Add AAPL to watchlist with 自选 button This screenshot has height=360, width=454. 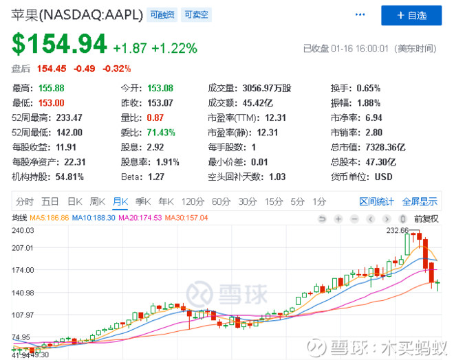point(411,15)
